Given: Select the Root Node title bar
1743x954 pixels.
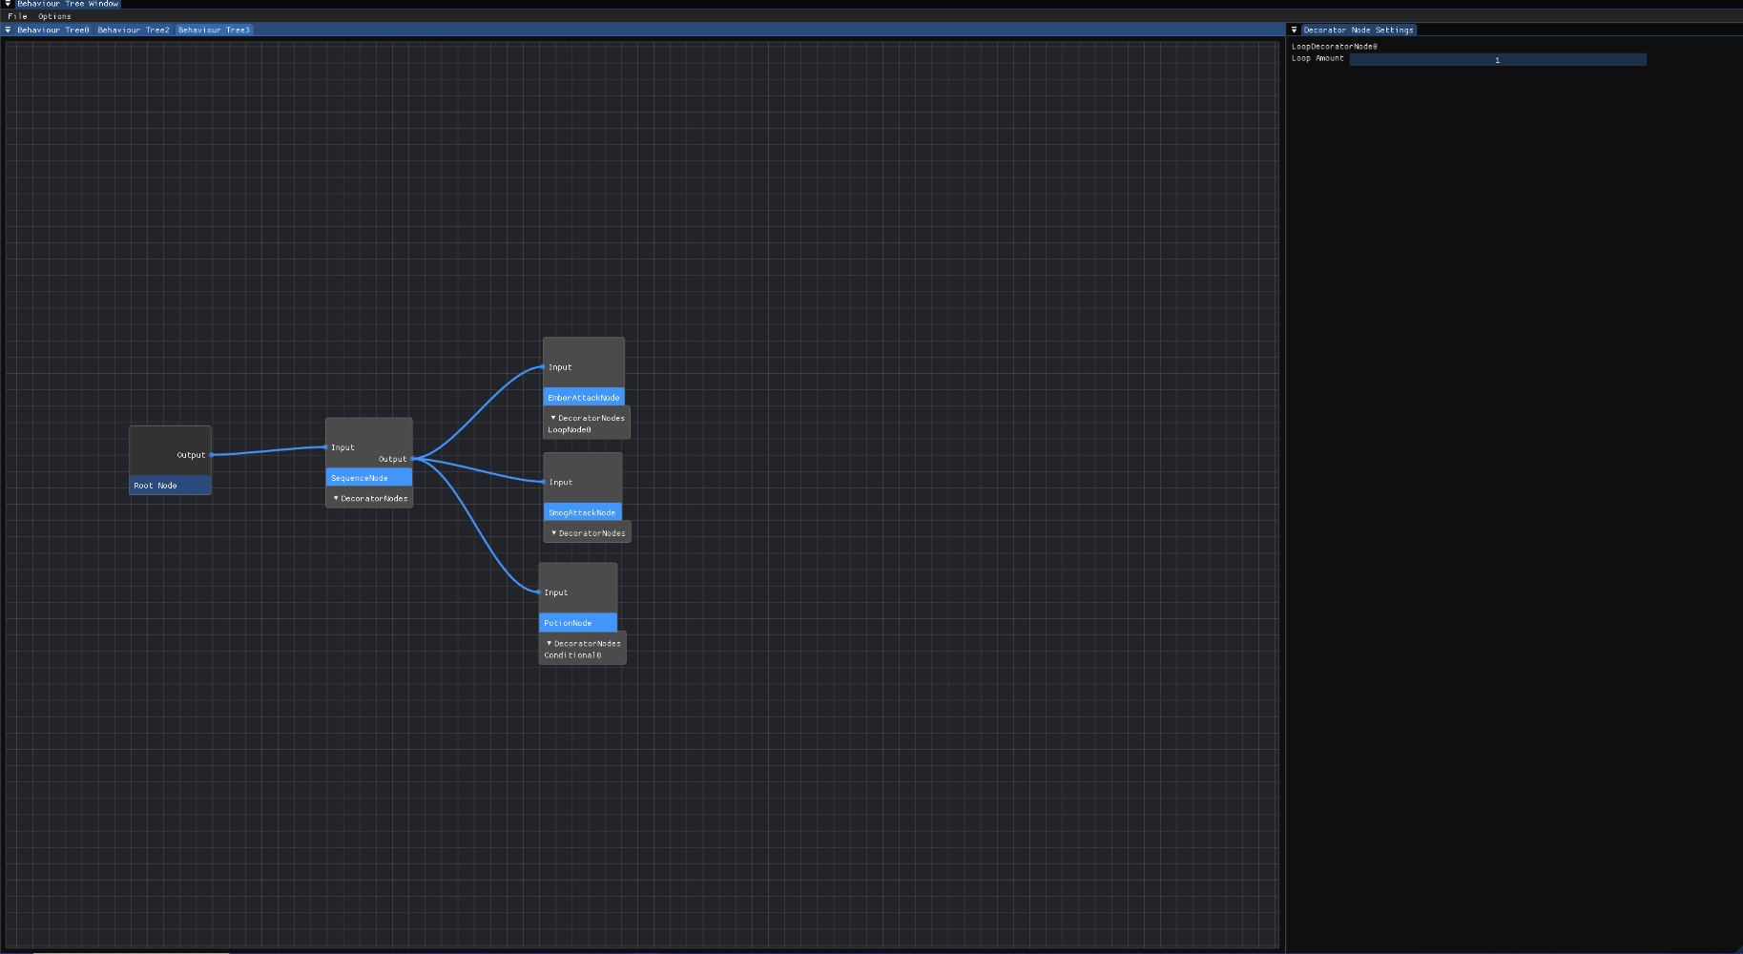Looking at the screenshot, I should click(x=170, y=486).
